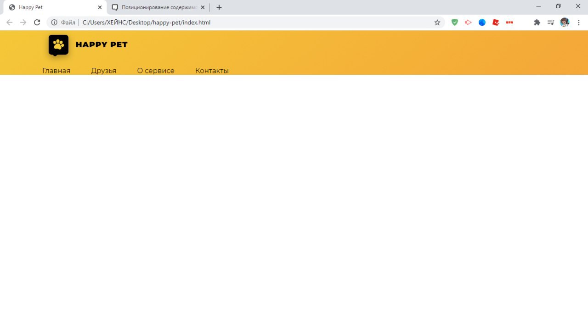
Task: Open the pink arrow extension icon
Action: tap(468, 22)
